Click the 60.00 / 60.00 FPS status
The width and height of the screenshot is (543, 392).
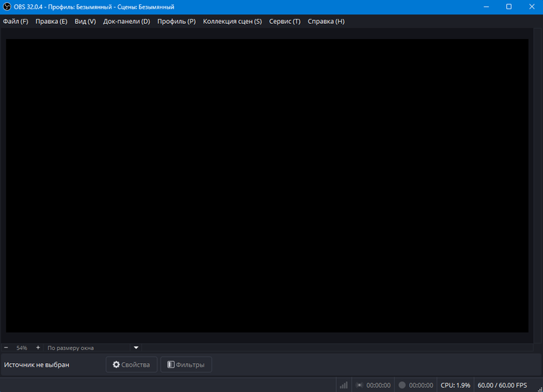[502, 385]
